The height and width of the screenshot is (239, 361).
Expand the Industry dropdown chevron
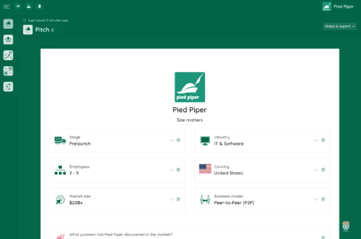[316, 140]
